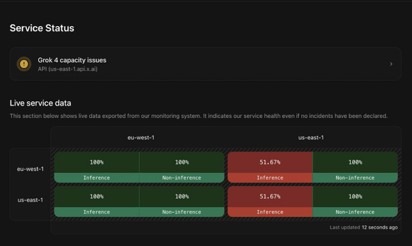Expand the Grok 4 incident chevron arrow
Image resolution: width=412 pixels, height=246 pixels.
tap(391, 64)
